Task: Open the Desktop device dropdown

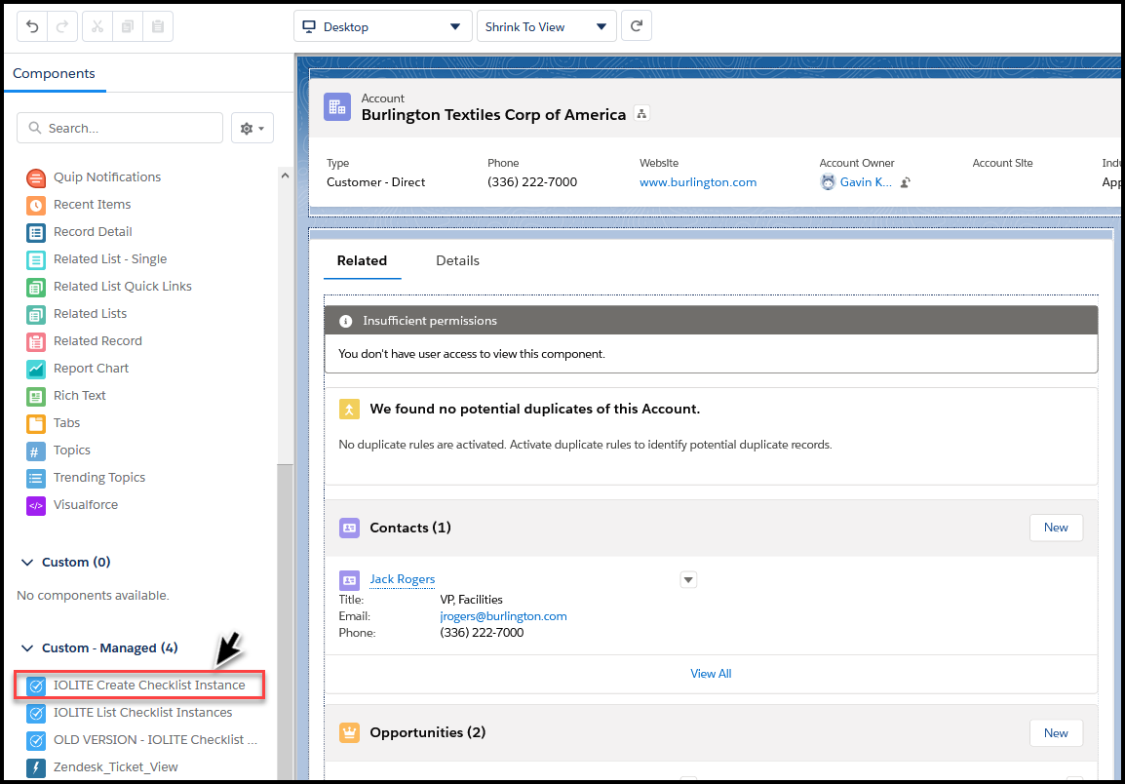Action: click(382, 26)
